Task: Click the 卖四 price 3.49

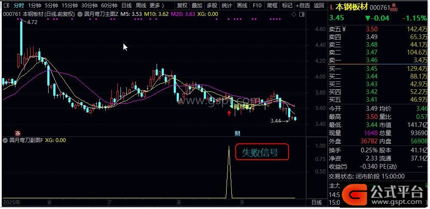Action: pyautogui.click(x=372, y=37)
